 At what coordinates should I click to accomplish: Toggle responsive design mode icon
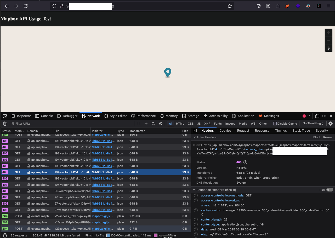tap(317, 116)
